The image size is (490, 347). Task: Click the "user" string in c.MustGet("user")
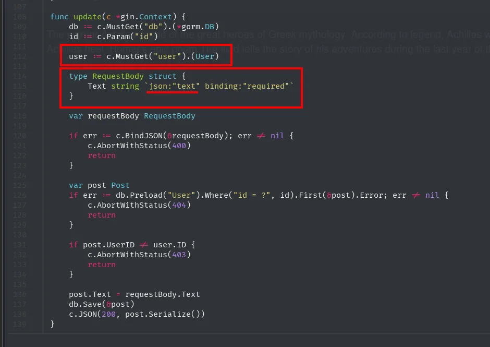coord(167,56)
